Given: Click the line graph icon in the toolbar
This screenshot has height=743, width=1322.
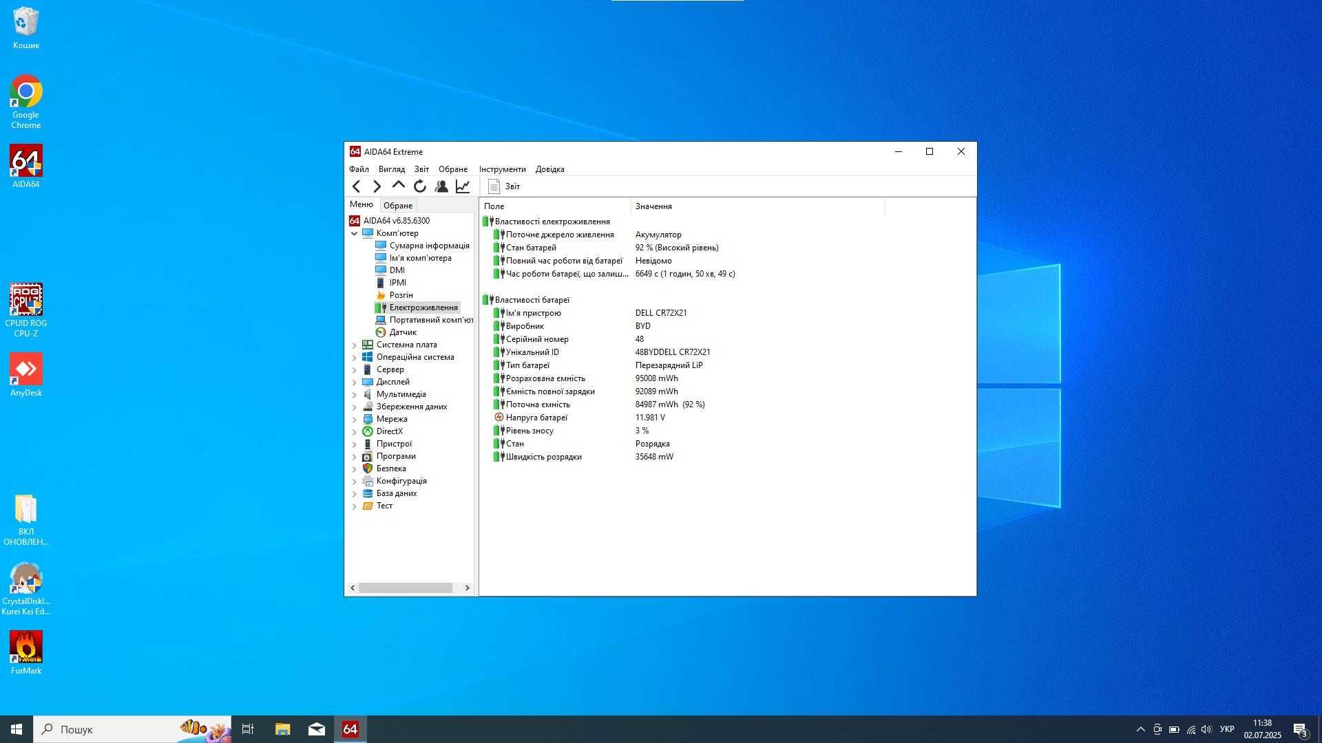Looking at the screenshot, I should (x=463, y=186).
